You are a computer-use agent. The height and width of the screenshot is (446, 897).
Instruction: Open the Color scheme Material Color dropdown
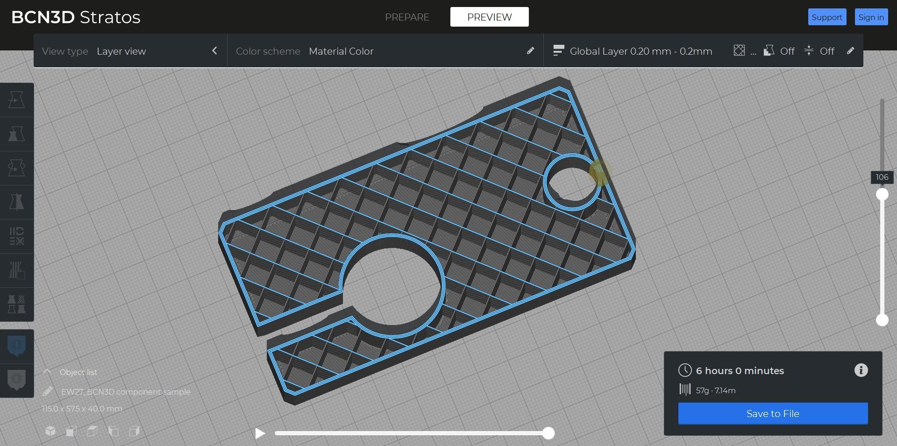point(385,51)
